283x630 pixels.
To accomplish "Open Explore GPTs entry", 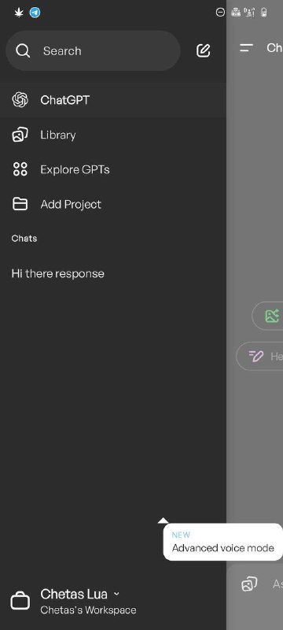I will click(113, 169).
